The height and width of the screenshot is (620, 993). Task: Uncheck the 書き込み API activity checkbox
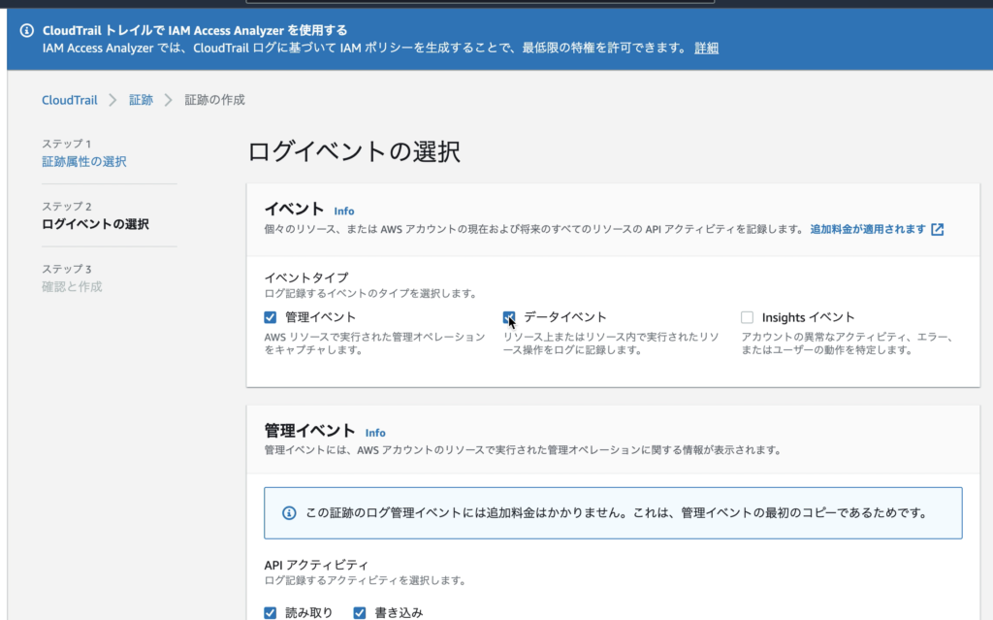[x=360, y=612]
